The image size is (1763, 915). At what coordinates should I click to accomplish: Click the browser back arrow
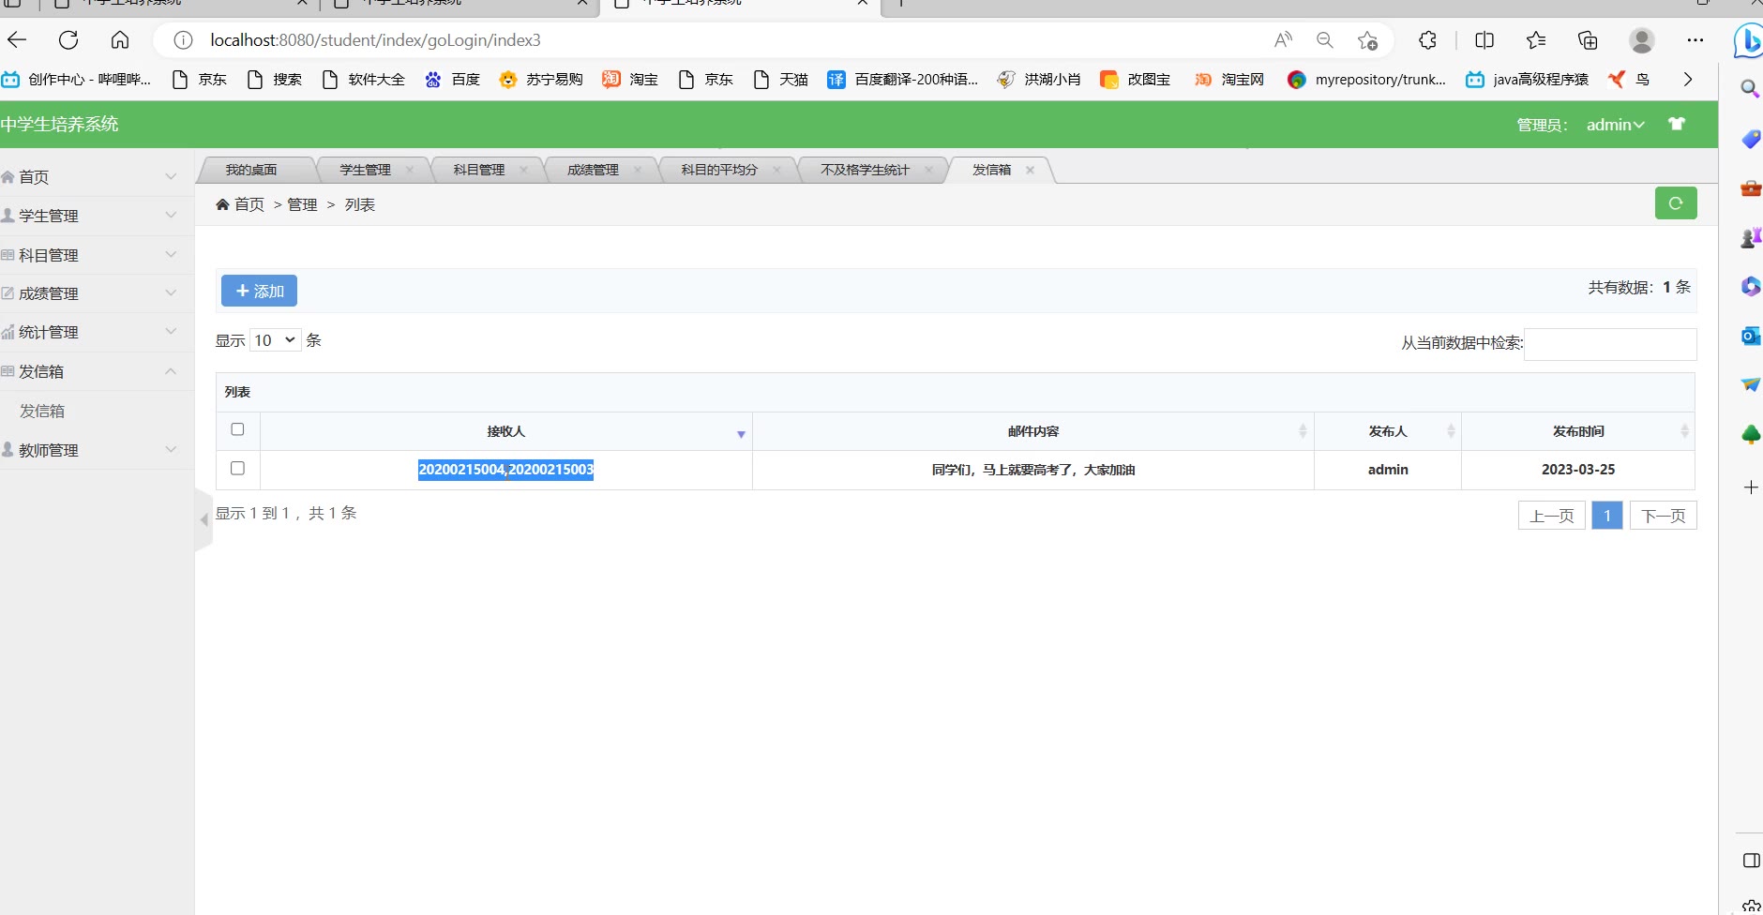[18, 40]
